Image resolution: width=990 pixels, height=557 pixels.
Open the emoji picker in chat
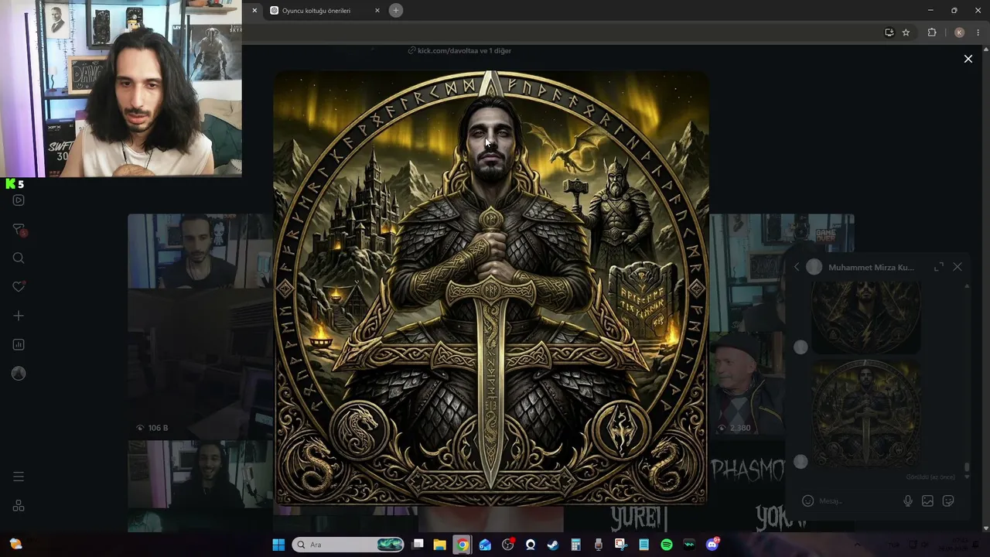807,501
